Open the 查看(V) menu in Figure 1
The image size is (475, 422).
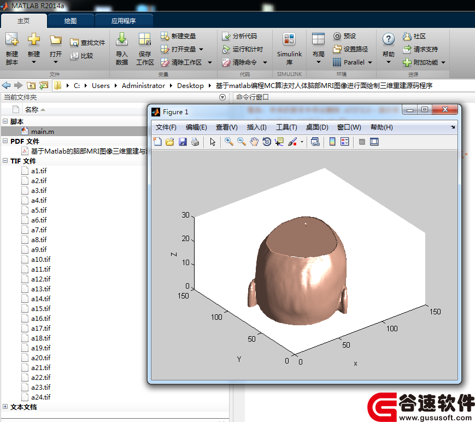(x=227, y=127)
